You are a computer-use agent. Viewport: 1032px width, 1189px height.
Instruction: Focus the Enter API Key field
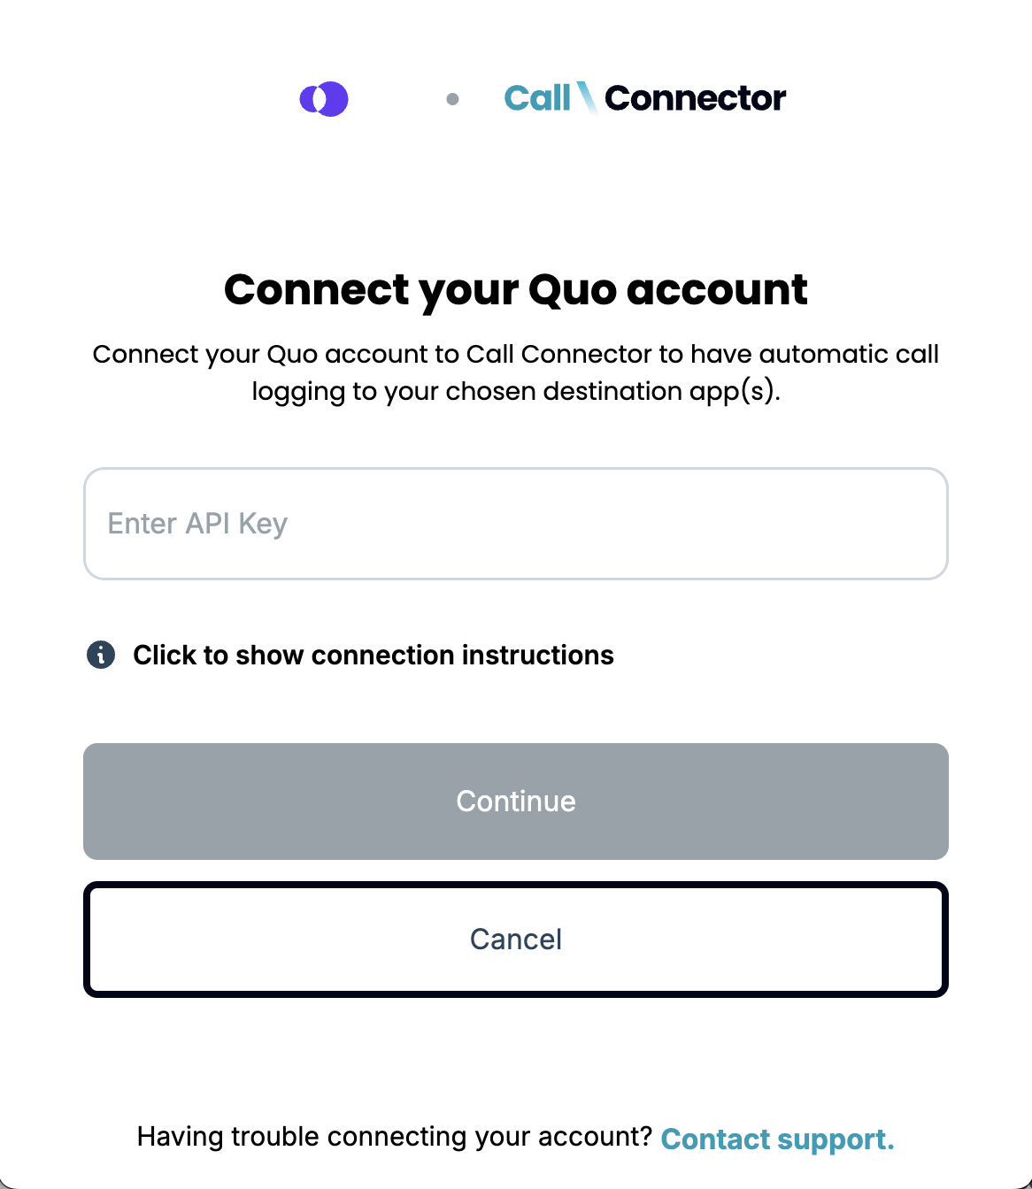[x=515, y=524]
